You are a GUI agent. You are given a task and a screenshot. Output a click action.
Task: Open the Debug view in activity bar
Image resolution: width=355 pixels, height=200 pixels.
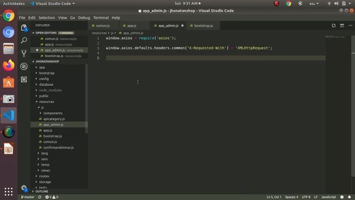pos(24,66)
